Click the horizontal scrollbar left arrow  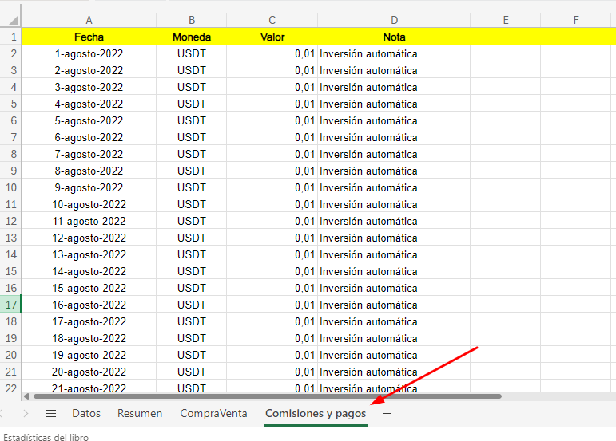(26, 396)
